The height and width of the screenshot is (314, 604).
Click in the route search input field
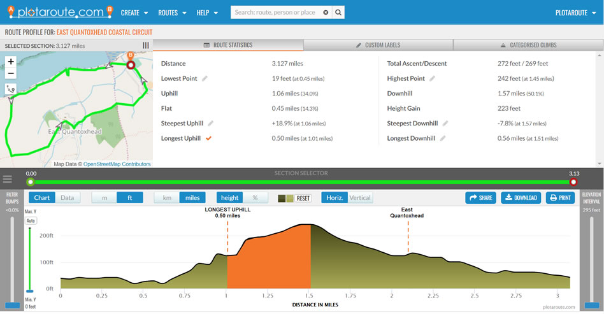pos(275,12)
